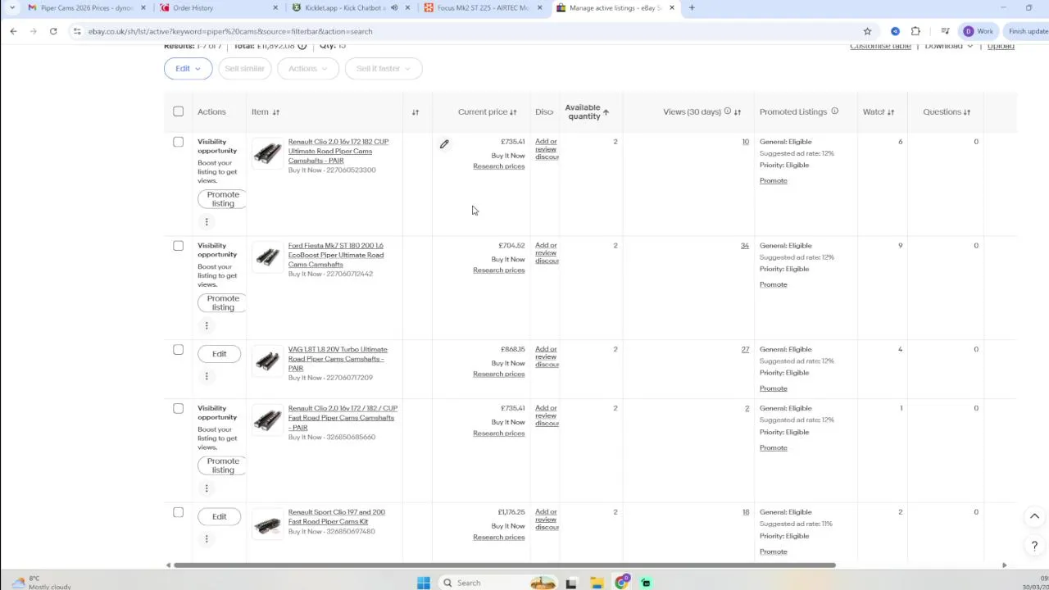
Task: Open three-dot menu for VAG 1.8T listing
Action: click(207, 376)
